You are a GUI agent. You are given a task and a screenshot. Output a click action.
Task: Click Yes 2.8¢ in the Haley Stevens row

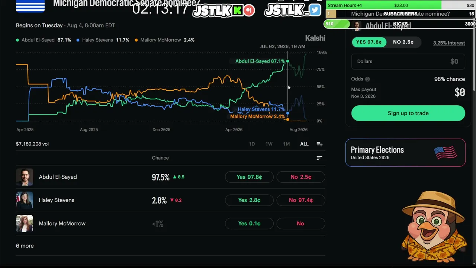point(249,200)
